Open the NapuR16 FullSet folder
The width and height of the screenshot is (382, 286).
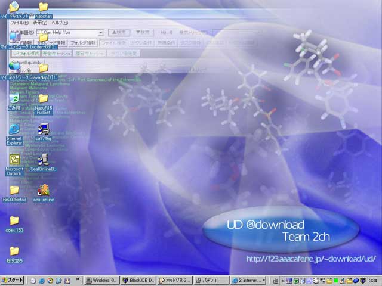(43, 99)
